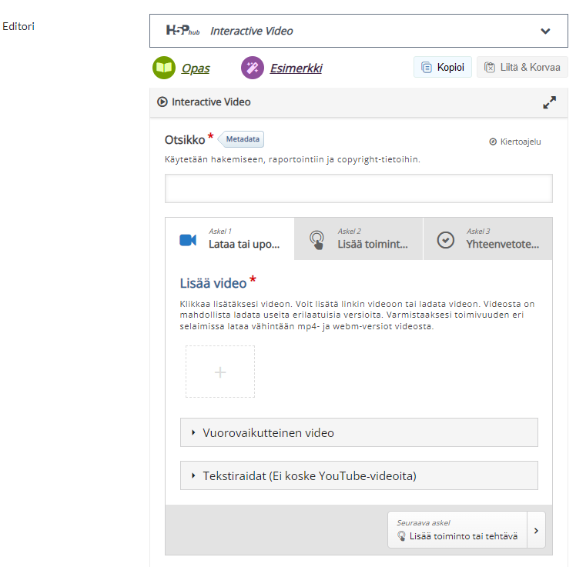Click the plus box to add video

220,372
